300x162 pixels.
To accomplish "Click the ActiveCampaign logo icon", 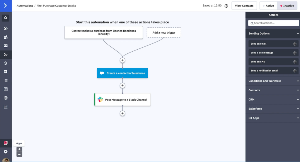I will click(x=6, y=6).
